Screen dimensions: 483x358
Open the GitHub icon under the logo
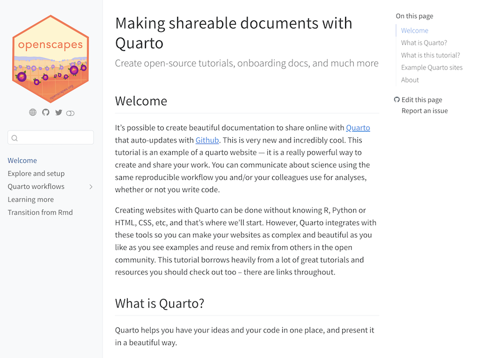coord(46,112)
